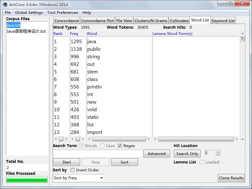Click the Search Term input field
Viewport: 252px width, 189px height.
coord(98,153)
